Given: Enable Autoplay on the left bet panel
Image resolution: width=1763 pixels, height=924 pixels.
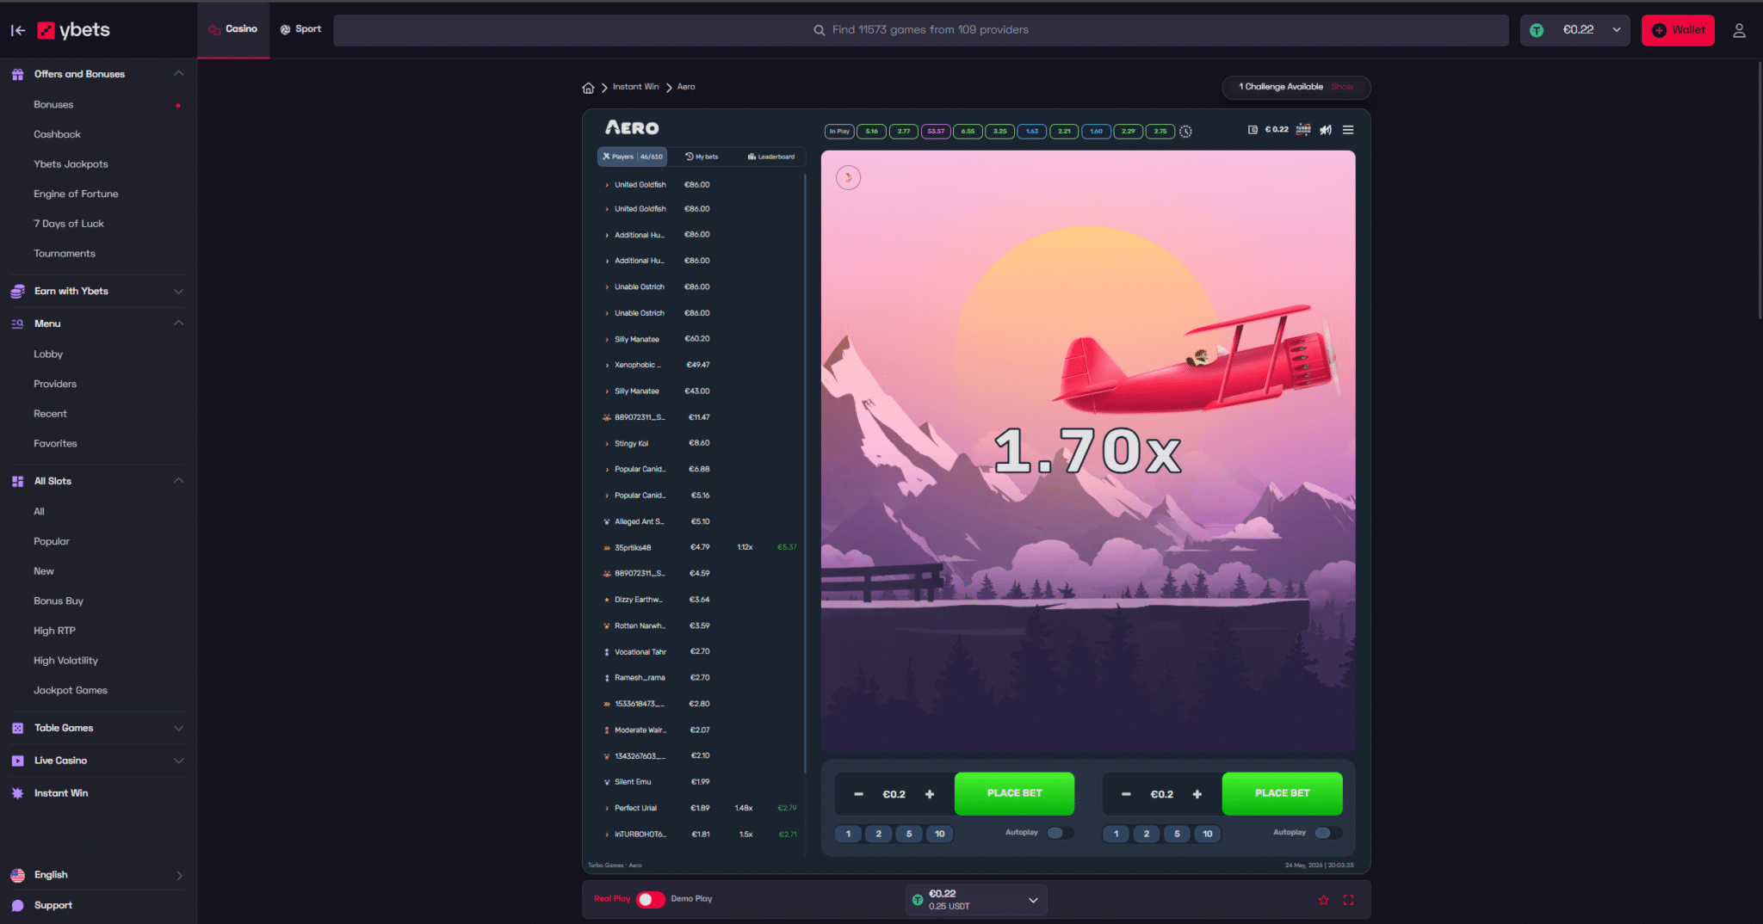Looking at the screenshot, I should 1061,833.
